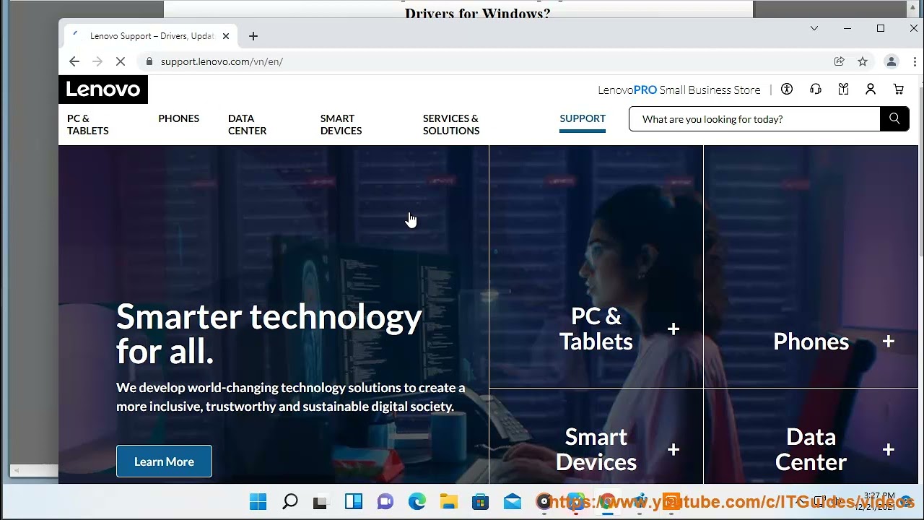Click the PC & Tablets tile heading
The width and height of the screenshot is (924, 520).
[596, 329]
